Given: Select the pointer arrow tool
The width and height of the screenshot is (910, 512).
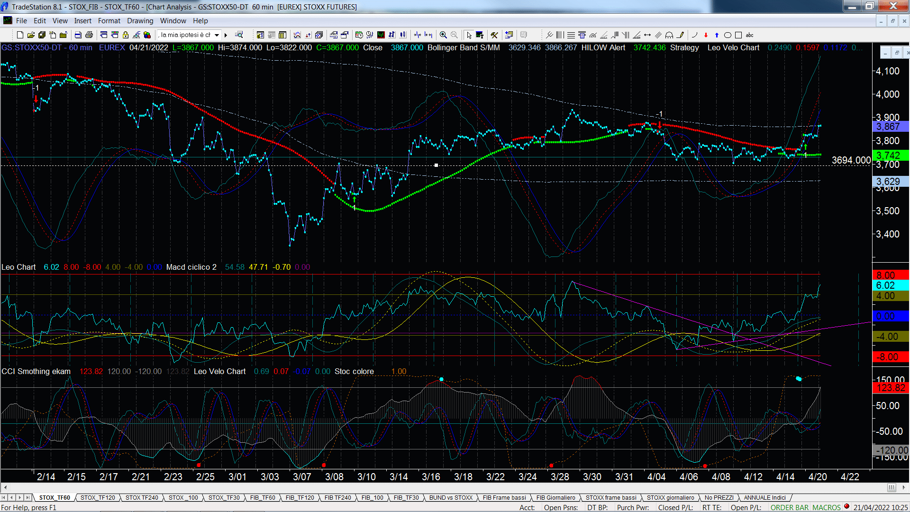Looking at the screenshot, I should click(469, 35).
